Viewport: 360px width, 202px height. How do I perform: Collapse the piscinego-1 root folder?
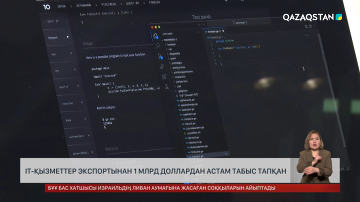(169, 39)
